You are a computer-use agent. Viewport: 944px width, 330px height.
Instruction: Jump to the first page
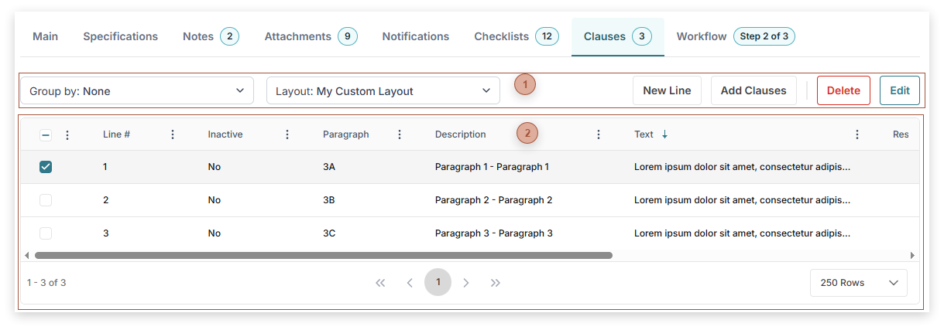click(x=380, y=283)
